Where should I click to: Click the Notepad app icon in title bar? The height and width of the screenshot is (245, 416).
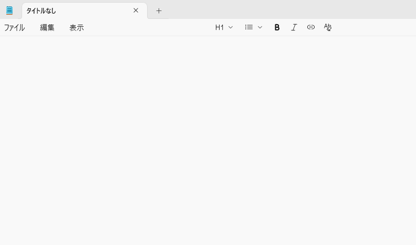[x=9, y=10]
